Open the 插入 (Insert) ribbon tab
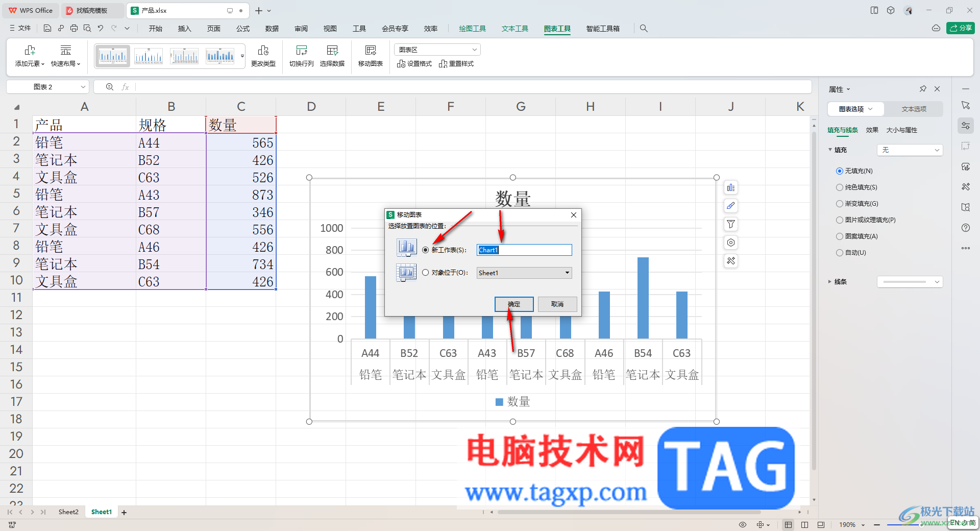This screenshot has width=980, height=531. tap(184, 29)
